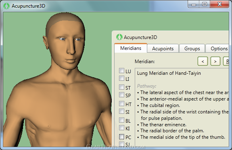Select the BL meridian checkbox

121,120
